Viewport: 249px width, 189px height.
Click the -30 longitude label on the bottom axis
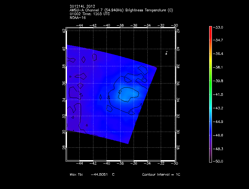(175, 164)
